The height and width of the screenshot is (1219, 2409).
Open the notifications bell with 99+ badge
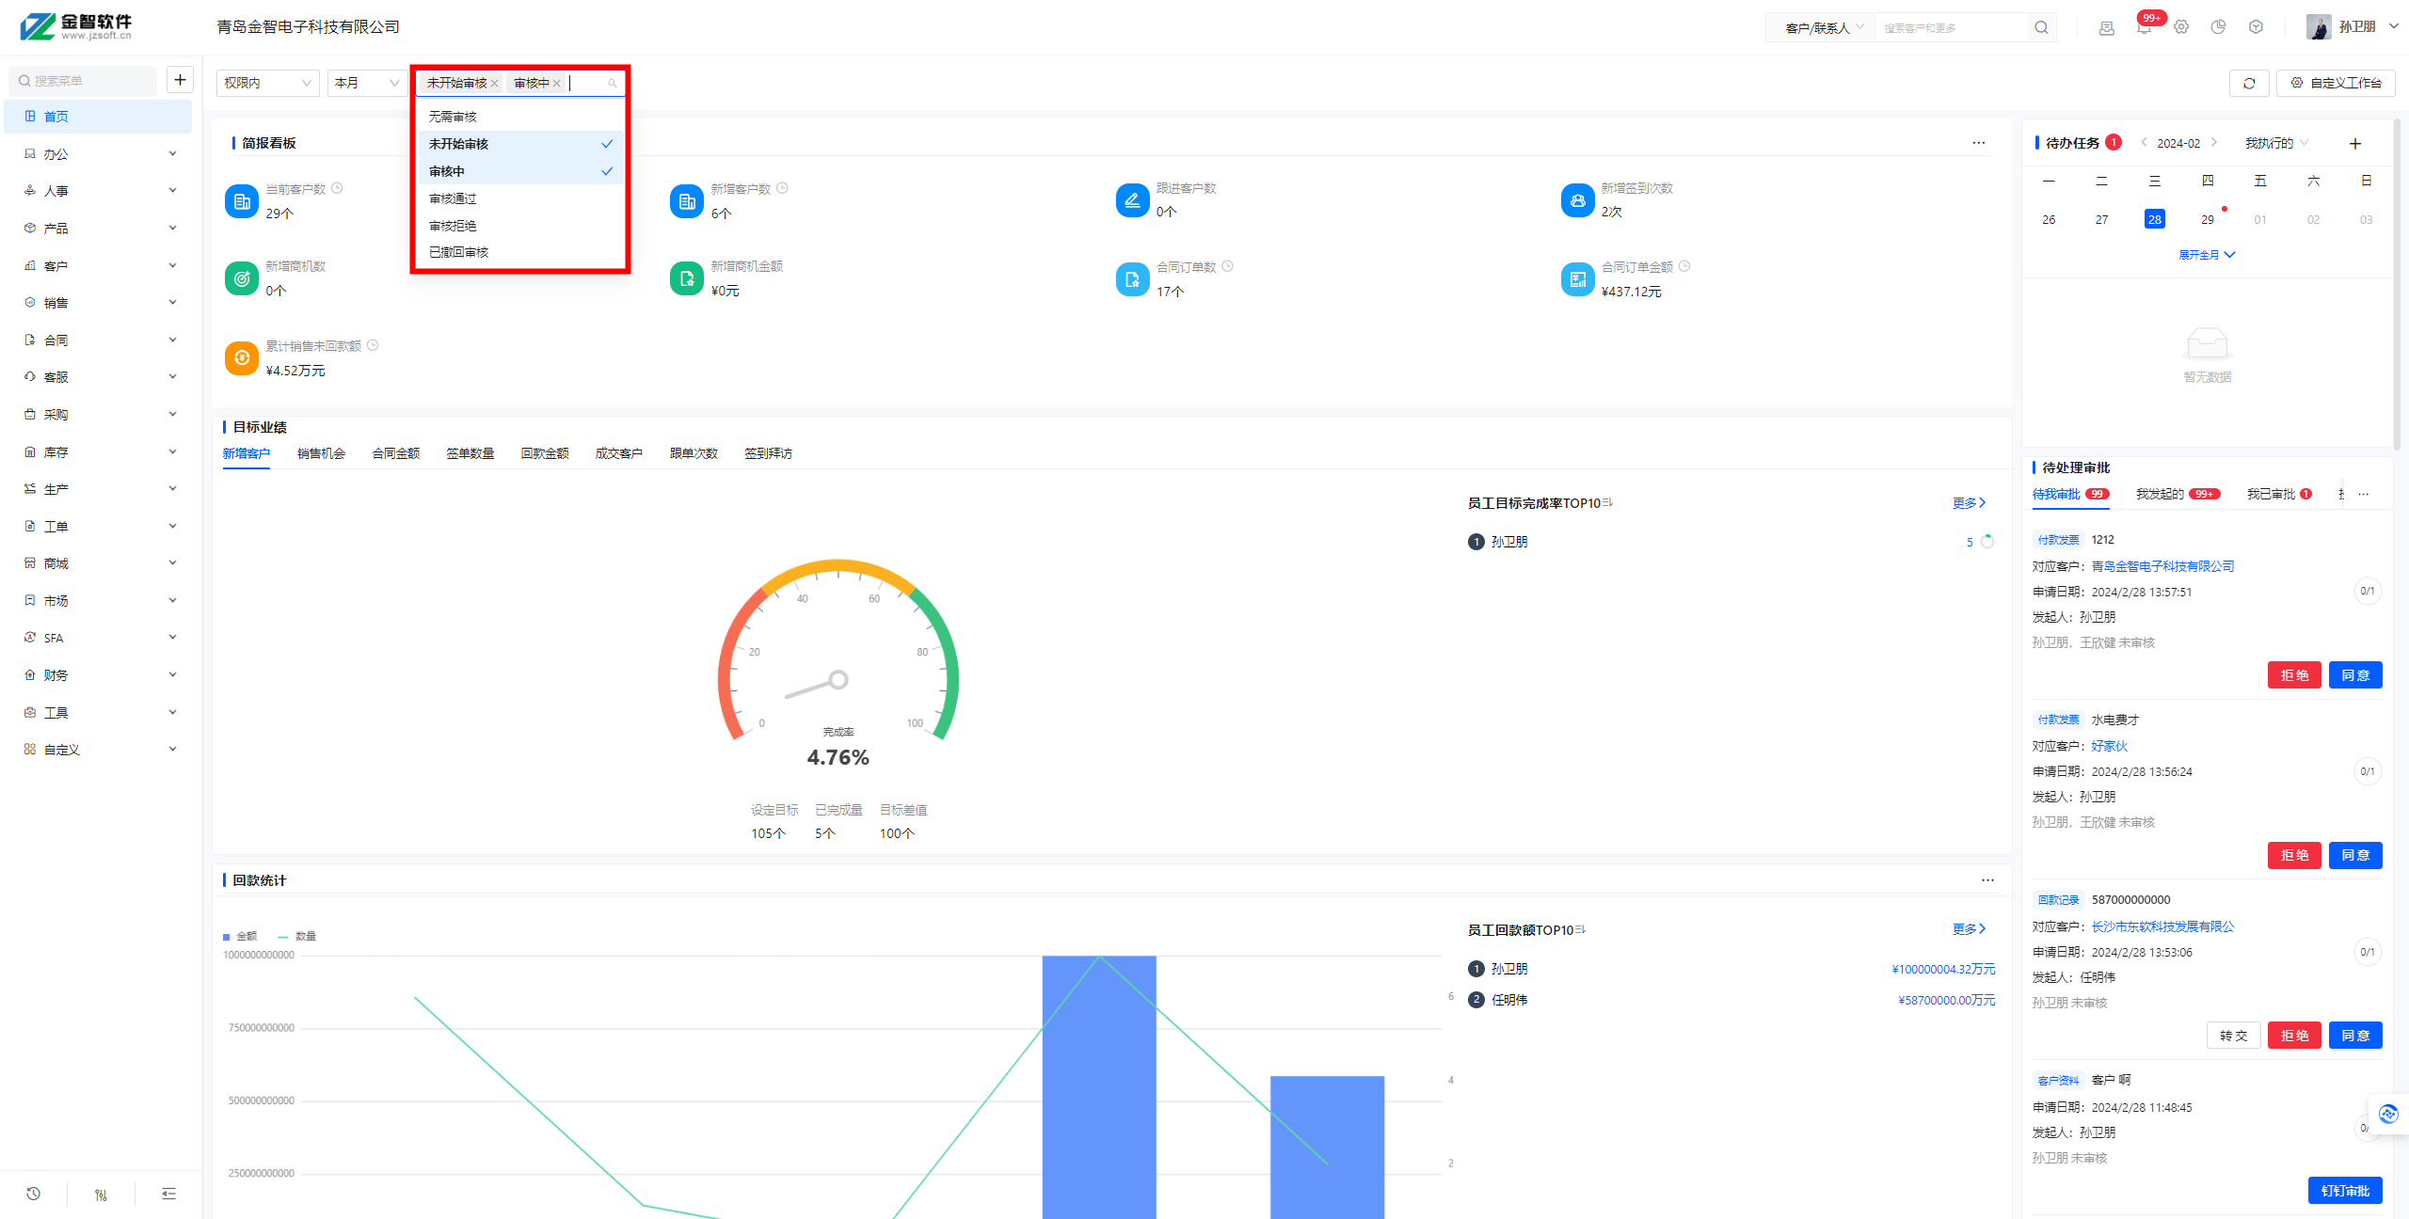pos(2144,27)
